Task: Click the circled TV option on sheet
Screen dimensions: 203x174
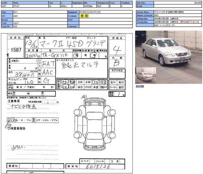Action: coord(96,82)
